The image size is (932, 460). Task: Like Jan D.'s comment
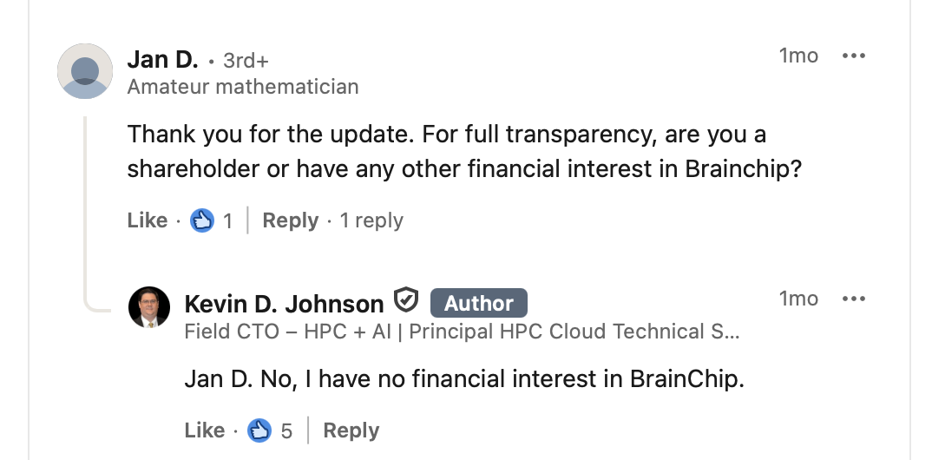pyautogui.click(x=147, y=220)
